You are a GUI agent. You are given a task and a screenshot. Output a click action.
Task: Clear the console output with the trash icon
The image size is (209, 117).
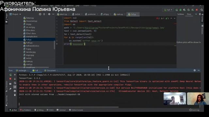15,95
